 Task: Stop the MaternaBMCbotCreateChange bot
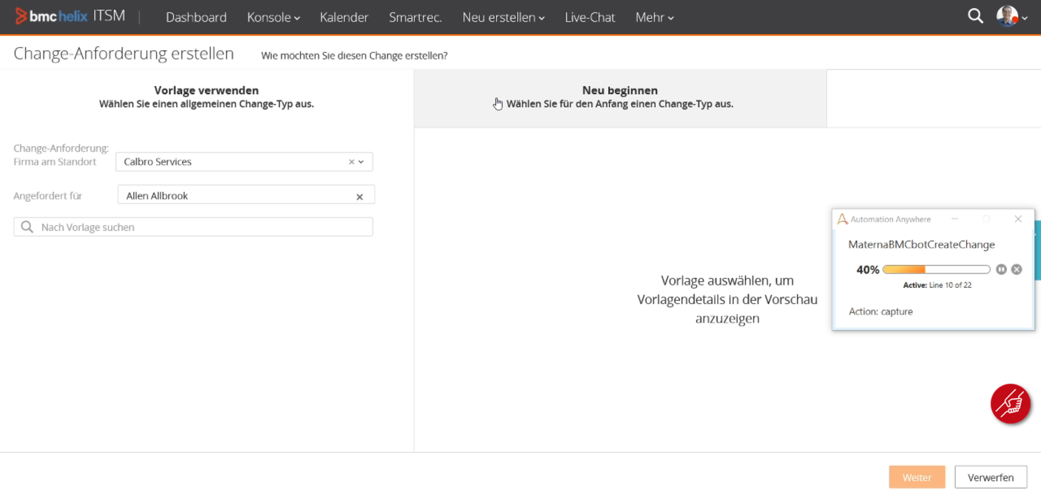pos(1017,269)
